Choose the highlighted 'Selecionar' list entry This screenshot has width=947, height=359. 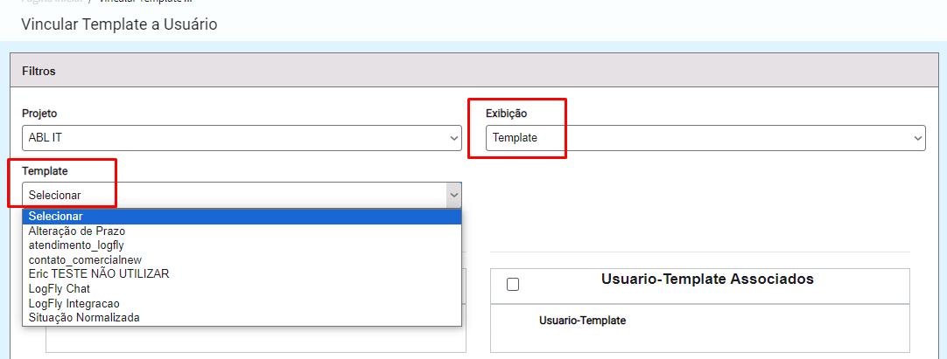[242, 217]
